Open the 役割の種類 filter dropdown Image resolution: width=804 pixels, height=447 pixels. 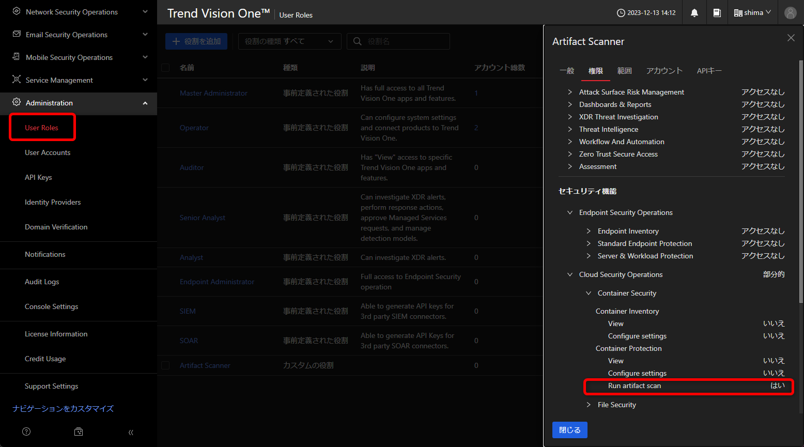(x=289, y=41)
